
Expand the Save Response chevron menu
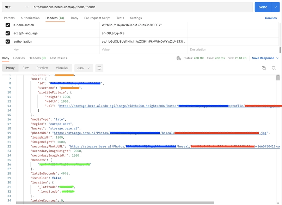[x=277, y=58]
